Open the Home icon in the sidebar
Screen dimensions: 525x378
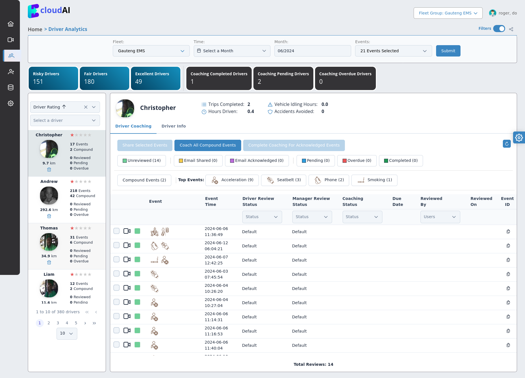11,24
